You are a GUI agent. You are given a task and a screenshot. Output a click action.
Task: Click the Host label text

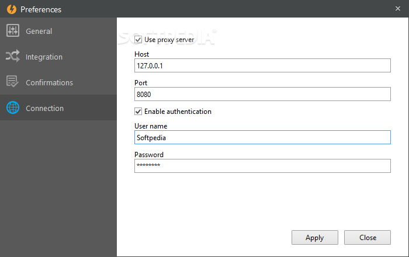(x=141, y=54)
